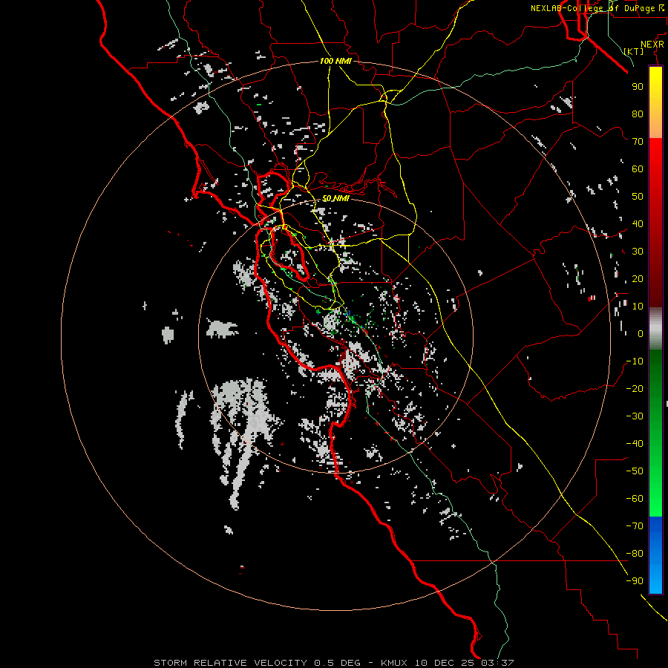Screen dimensions: 668x668
Task: Click the 0 value on the velocity scale
Action: 641,334
